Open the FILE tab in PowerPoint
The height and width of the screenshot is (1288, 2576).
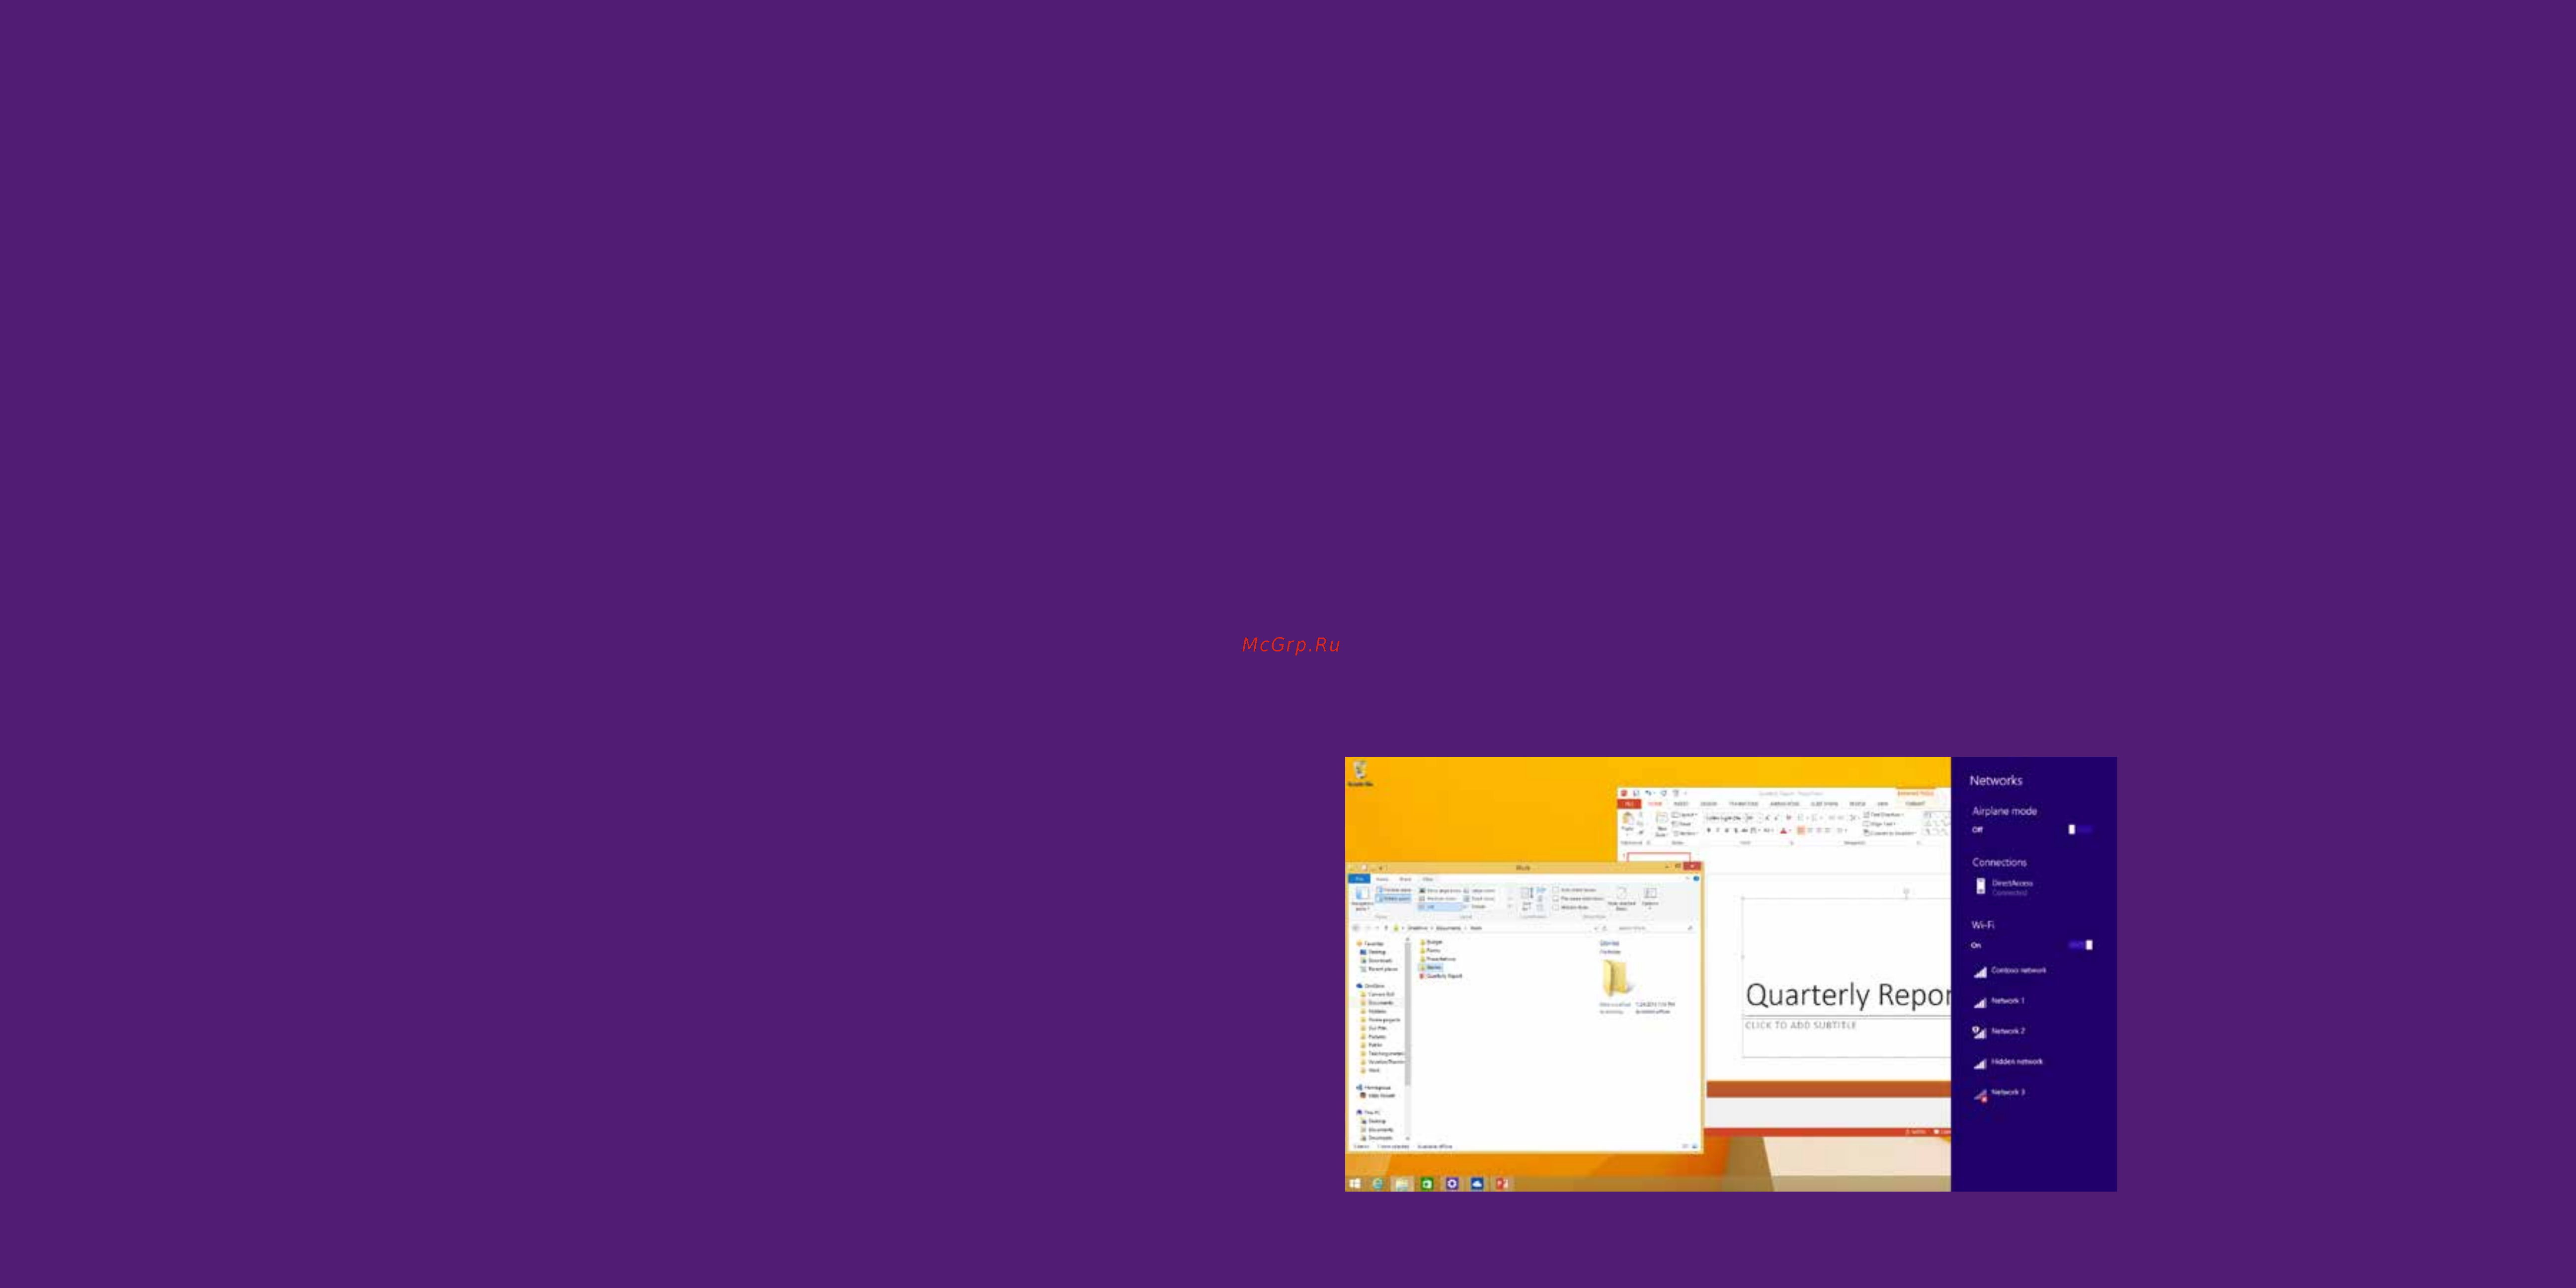pos(1629,804)
